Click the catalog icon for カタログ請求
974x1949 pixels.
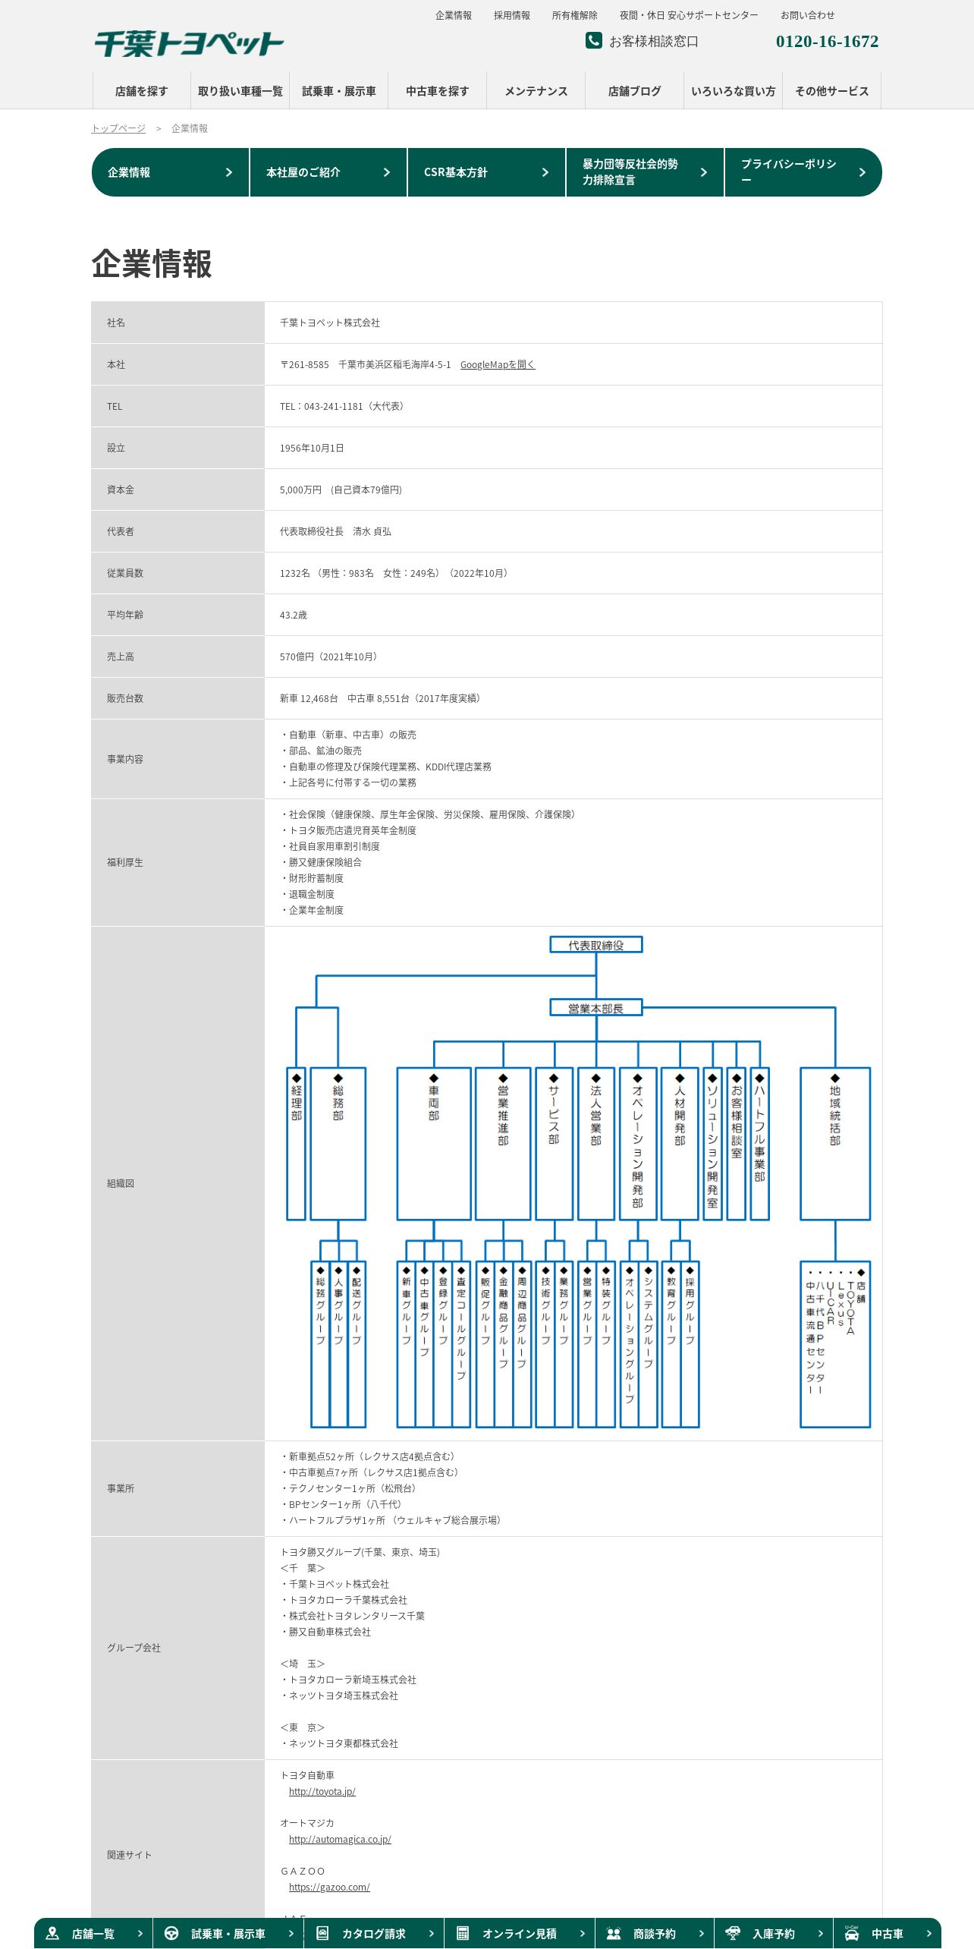tap(322, 1933)
